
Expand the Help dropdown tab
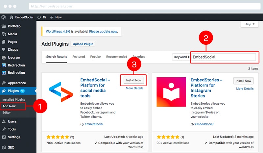pyautogui.click(x=250, y=24)
